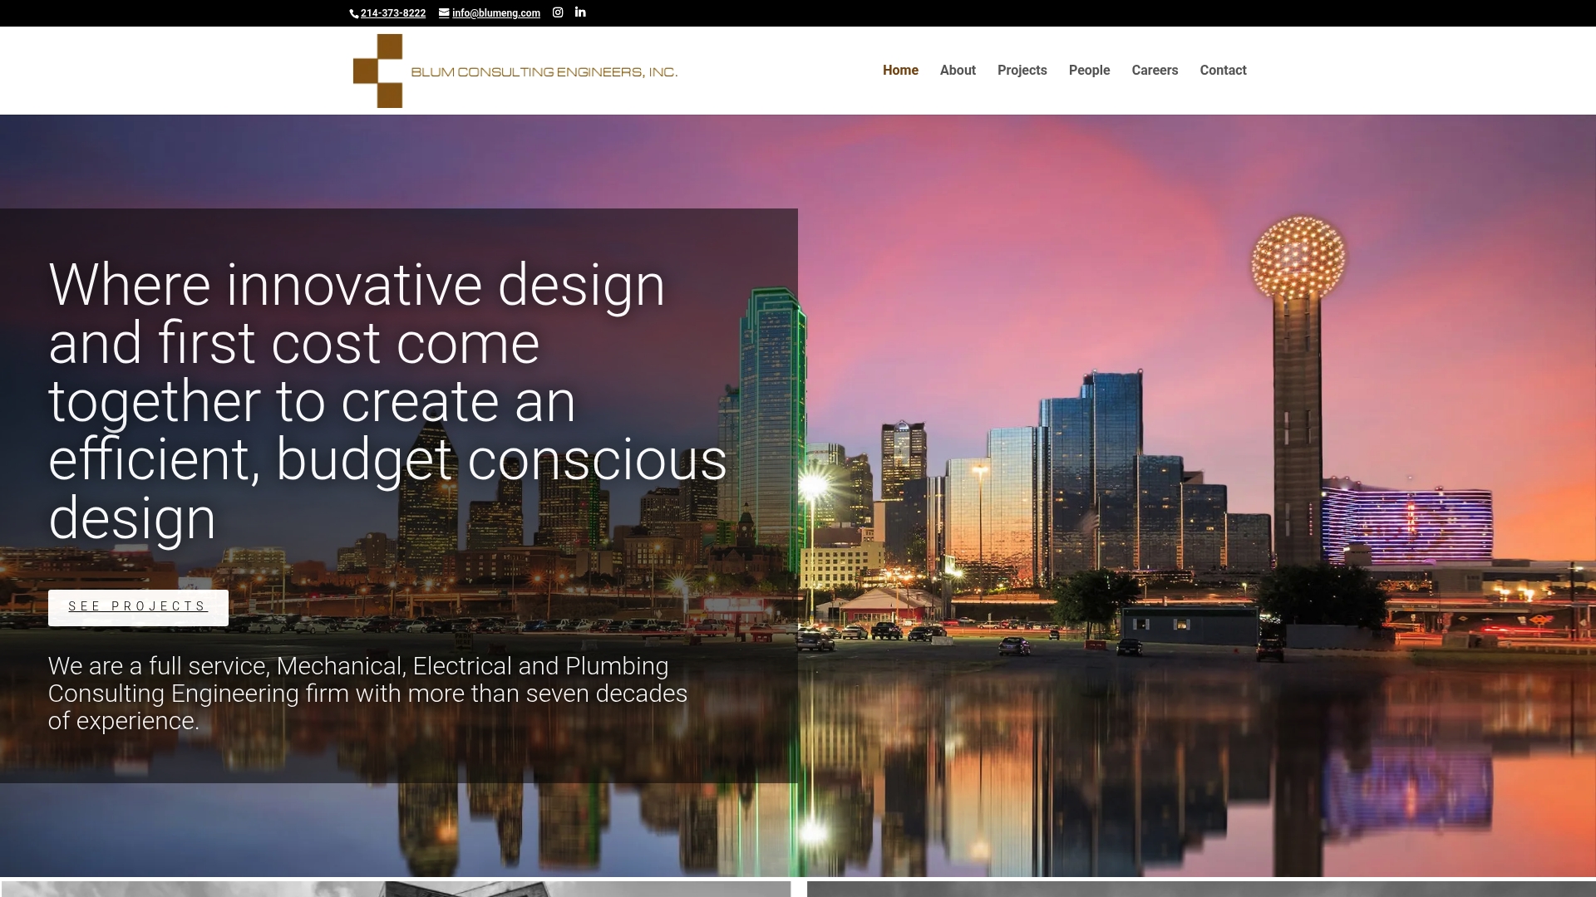Email via the info@blumeng.com link

click(495, 12)
